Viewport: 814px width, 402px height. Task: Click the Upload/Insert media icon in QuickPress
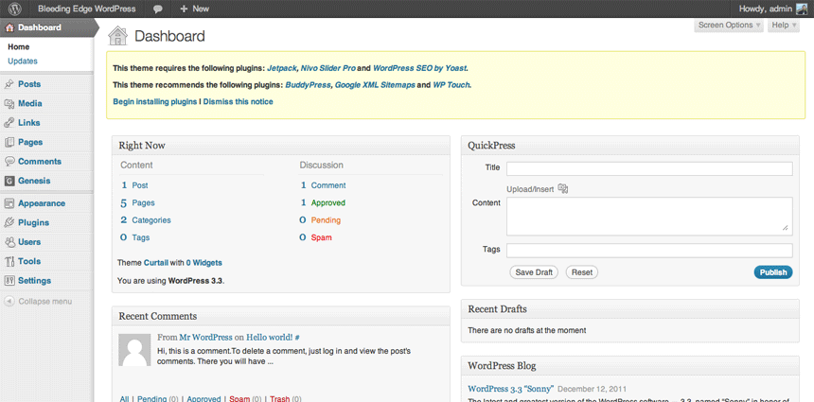tap(563, 188)
